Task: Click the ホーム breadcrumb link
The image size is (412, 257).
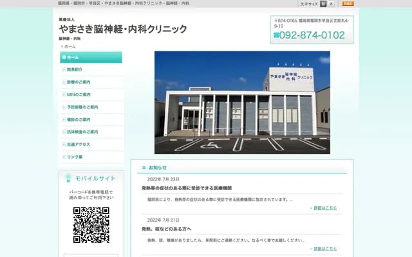Action: point(70,46)
